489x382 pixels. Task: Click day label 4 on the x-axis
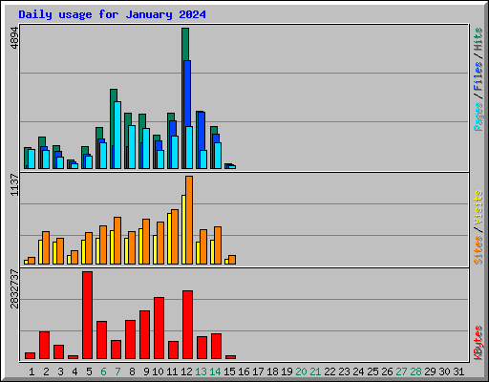coord(74,371)
